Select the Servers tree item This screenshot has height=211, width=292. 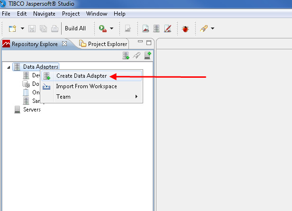pyautogui.click(x=32, y=110)
